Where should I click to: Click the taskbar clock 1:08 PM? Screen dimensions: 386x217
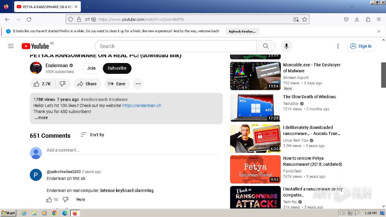370,213
